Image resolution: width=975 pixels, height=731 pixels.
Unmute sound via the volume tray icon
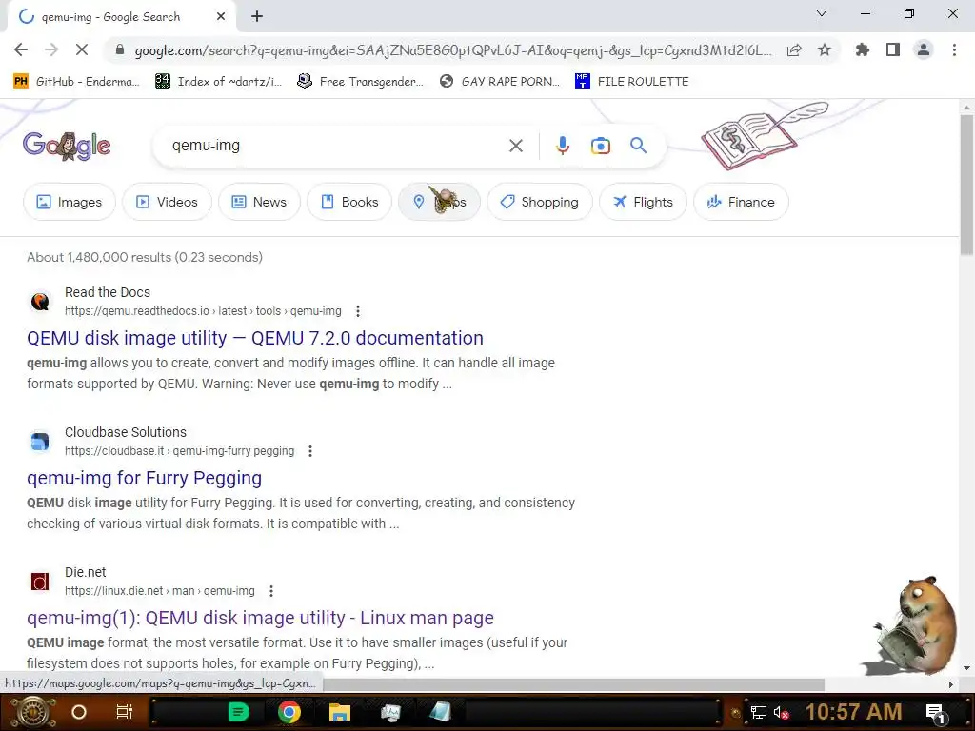point(781,712)
